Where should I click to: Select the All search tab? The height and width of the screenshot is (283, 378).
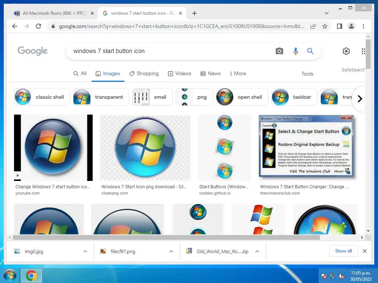pos(80,74)
